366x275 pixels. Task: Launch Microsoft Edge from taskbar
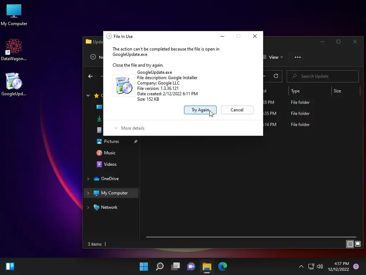223,266
